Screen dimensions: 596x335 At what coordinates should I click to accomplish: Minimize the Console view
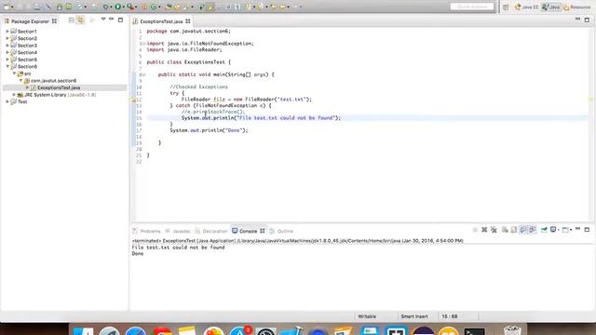pyautogui.click(x=577, y=229)
